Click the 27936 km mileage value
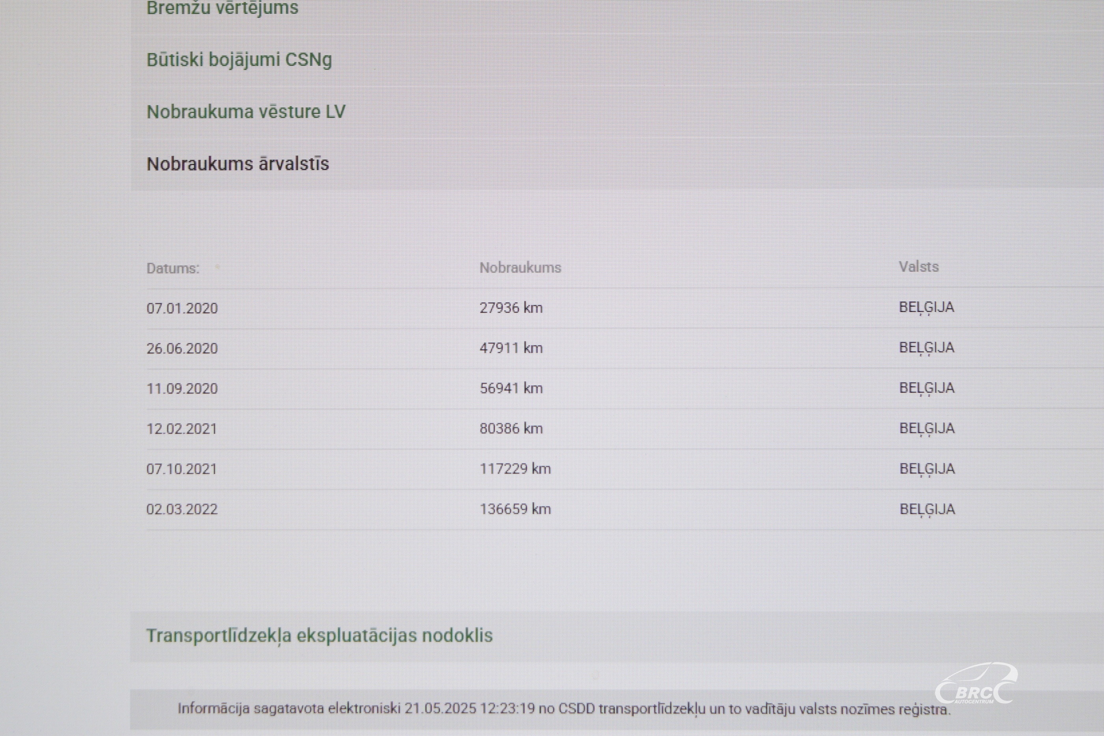Image resolution: width=1104 pixels, height=736 pixels. click(511, 308)
